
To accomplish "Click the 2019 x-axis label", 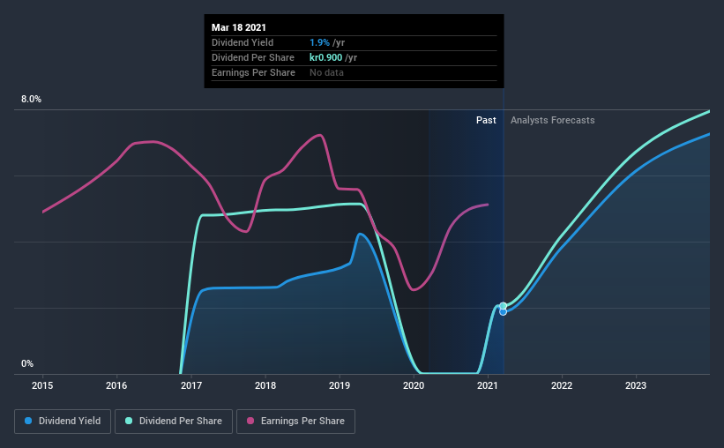I will pos(340,385).
